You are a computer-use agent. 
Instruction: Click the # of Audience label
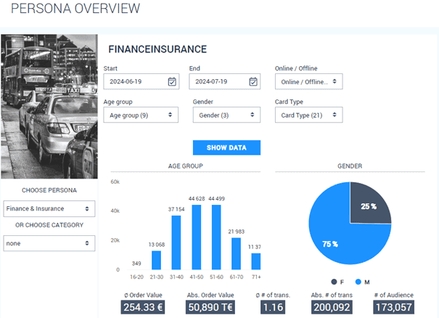click(x=393, y=295)
